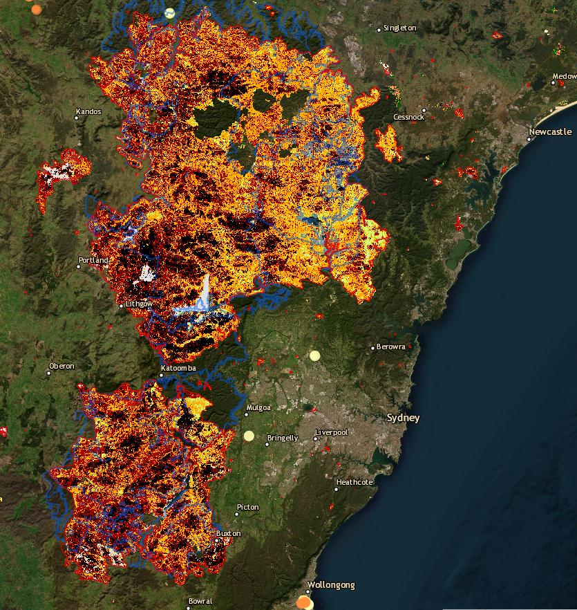
Task: Select the Singleton town label
Action: pyautogui.click(x=399, y=28)
